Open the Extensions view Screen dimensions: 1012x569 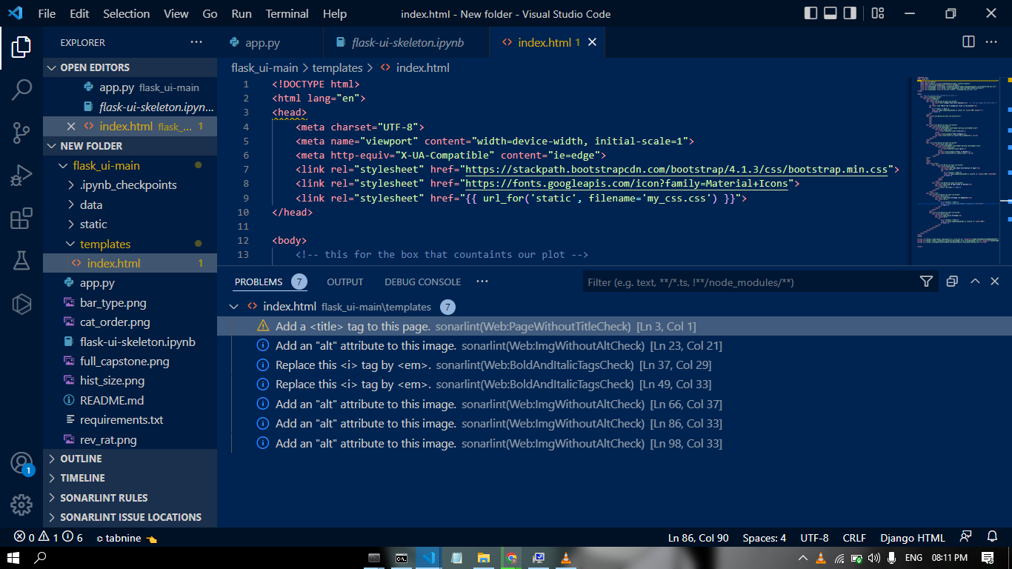[x=21, y=218]
